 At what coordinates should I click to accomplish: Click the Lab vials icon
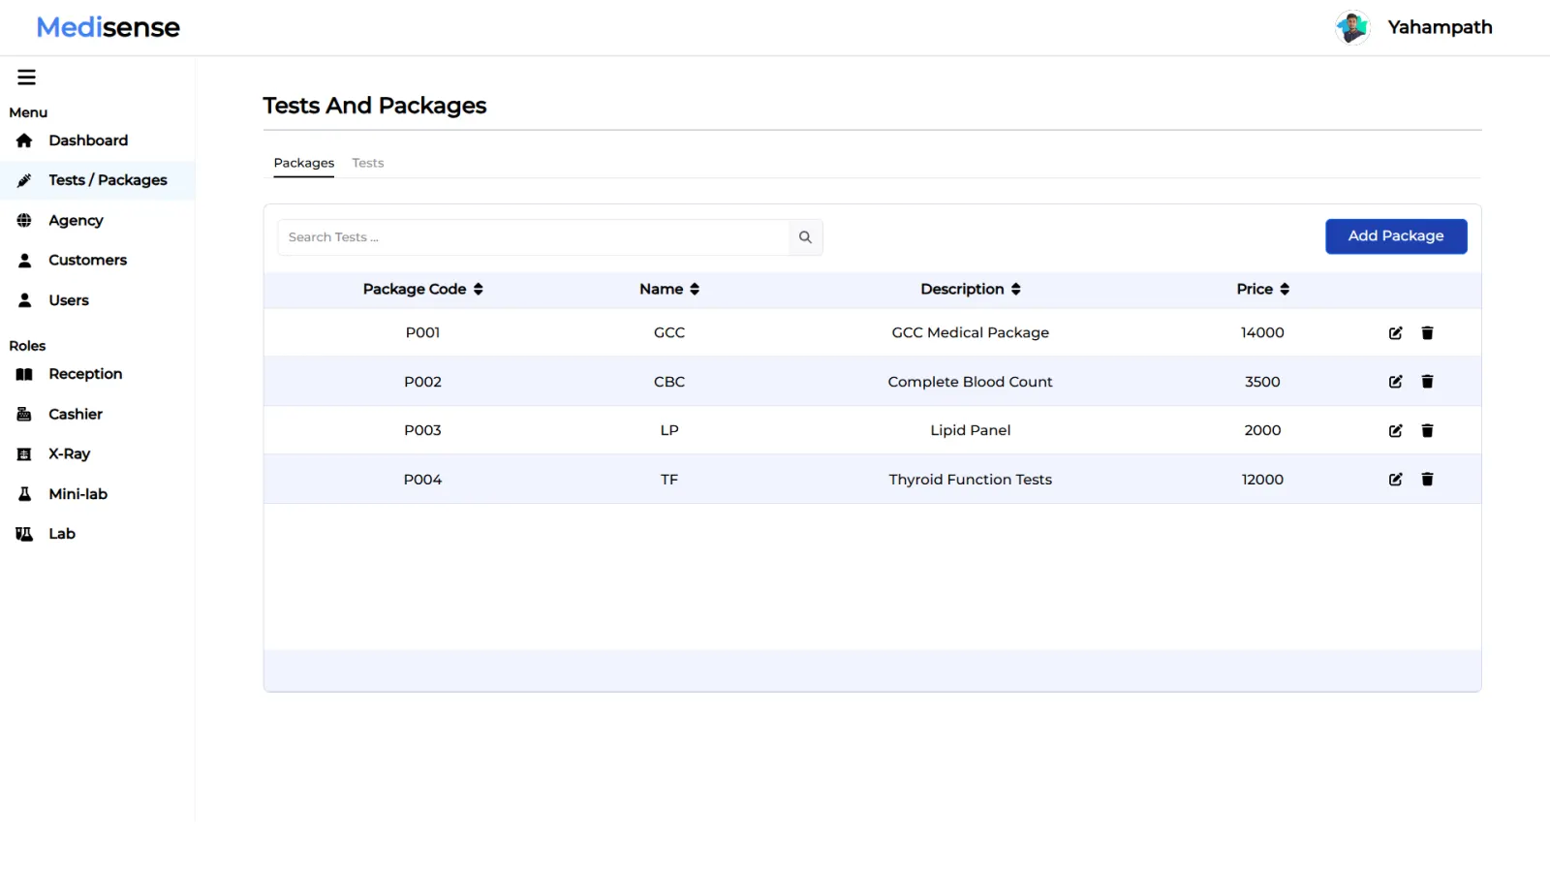click(x=24, y=534)
